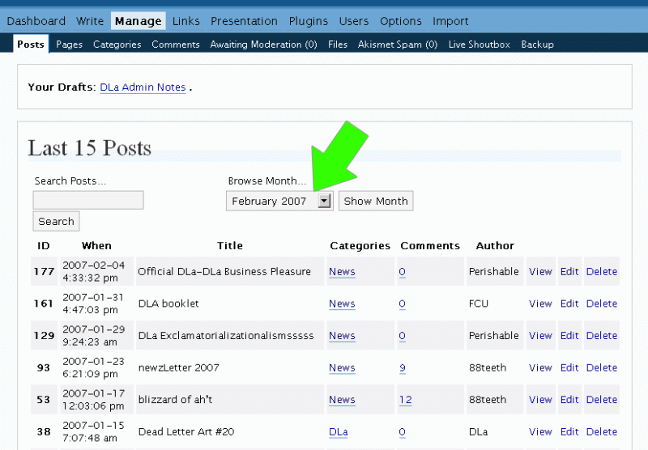The width and height of the screenshot is (648, 450).
Task: Open the Links menu
Action: 186,21
